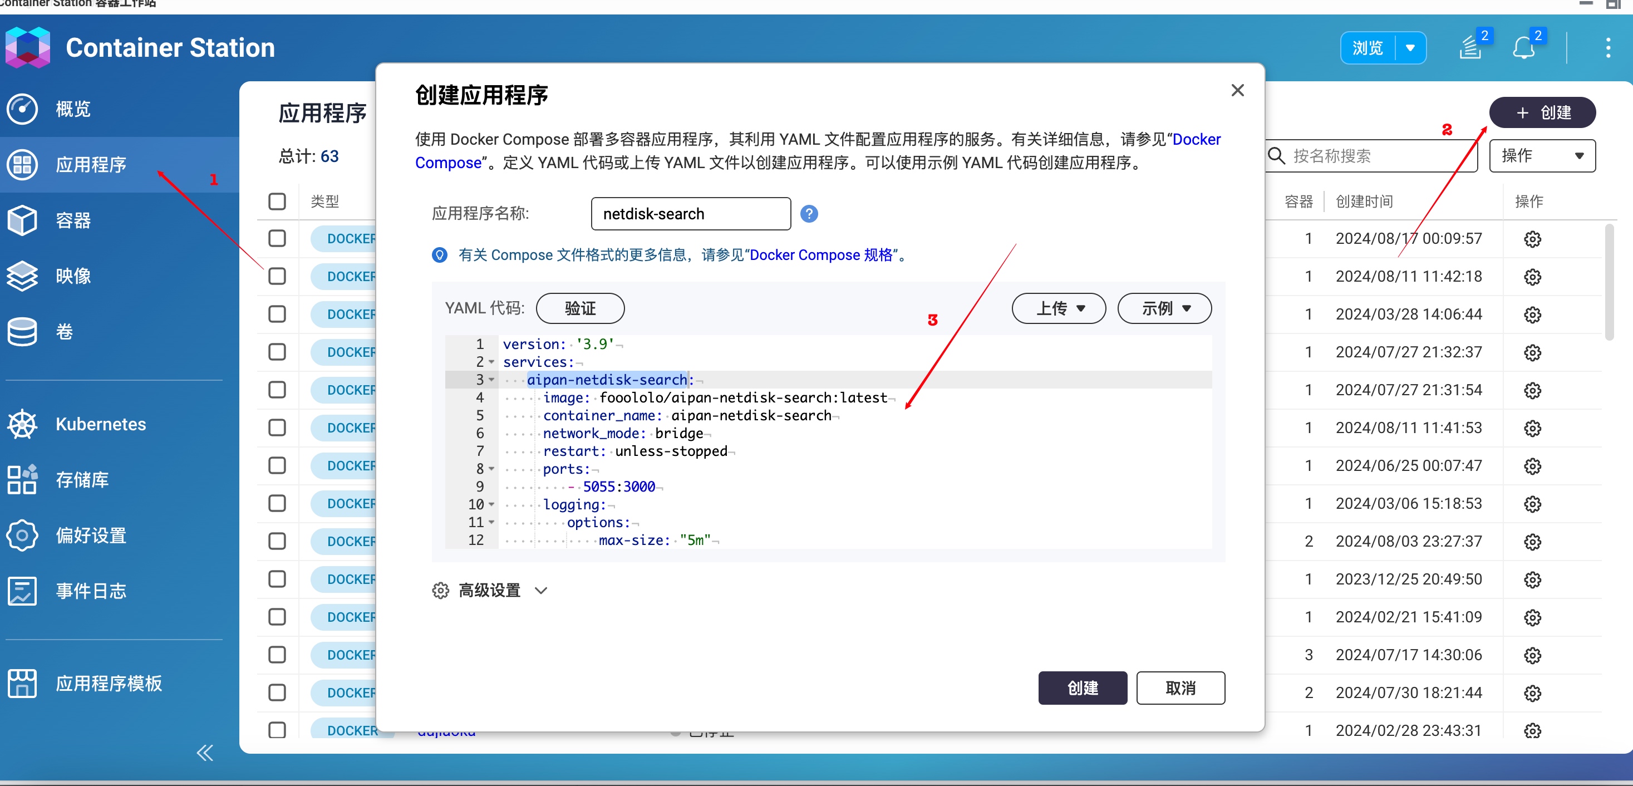Click the dialog's 创建 button
The width and height of the screenshot is (1633, 786).
coord(1083,688)
